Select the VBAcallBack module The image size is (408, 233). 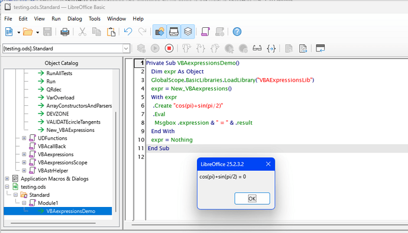[52, 146]
